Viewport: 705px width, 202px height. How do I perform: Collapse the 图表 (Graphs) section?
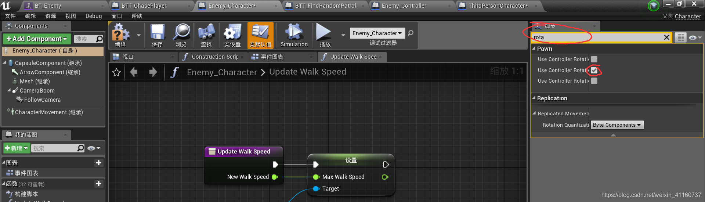[4, 163]
